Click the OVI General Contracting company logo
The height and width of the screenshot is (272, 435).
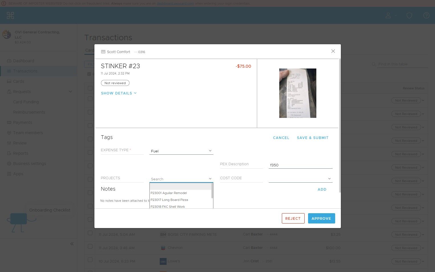[7, 34]
